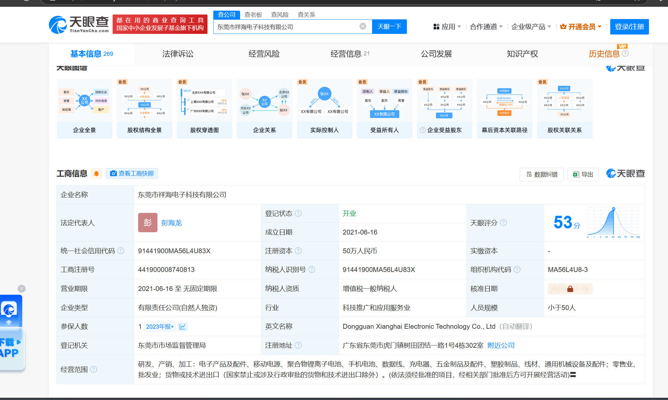
Task: Click the credit code 91441900MA56L4U83X
Action: (x=174, y=251)
